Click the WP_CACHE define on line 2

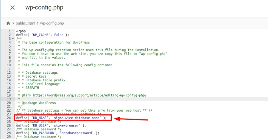point(42,35)
